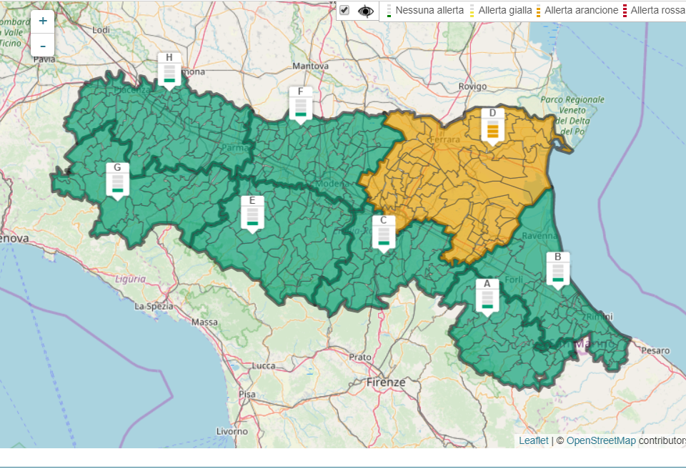The height and width of the screenshot is (469, 686).
Task: Click the 'Allerta gialla' legend entry
Action: click(504, 10)
